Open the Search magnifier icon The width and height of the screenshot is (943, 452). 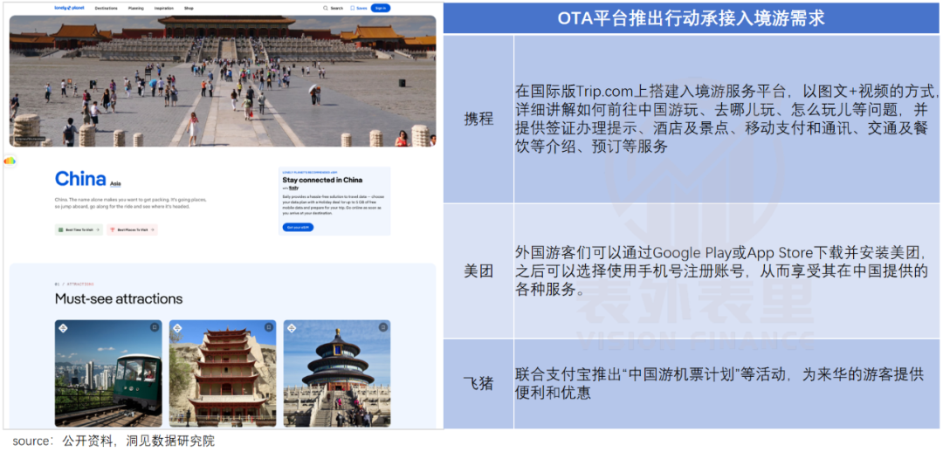click(325, 8)
